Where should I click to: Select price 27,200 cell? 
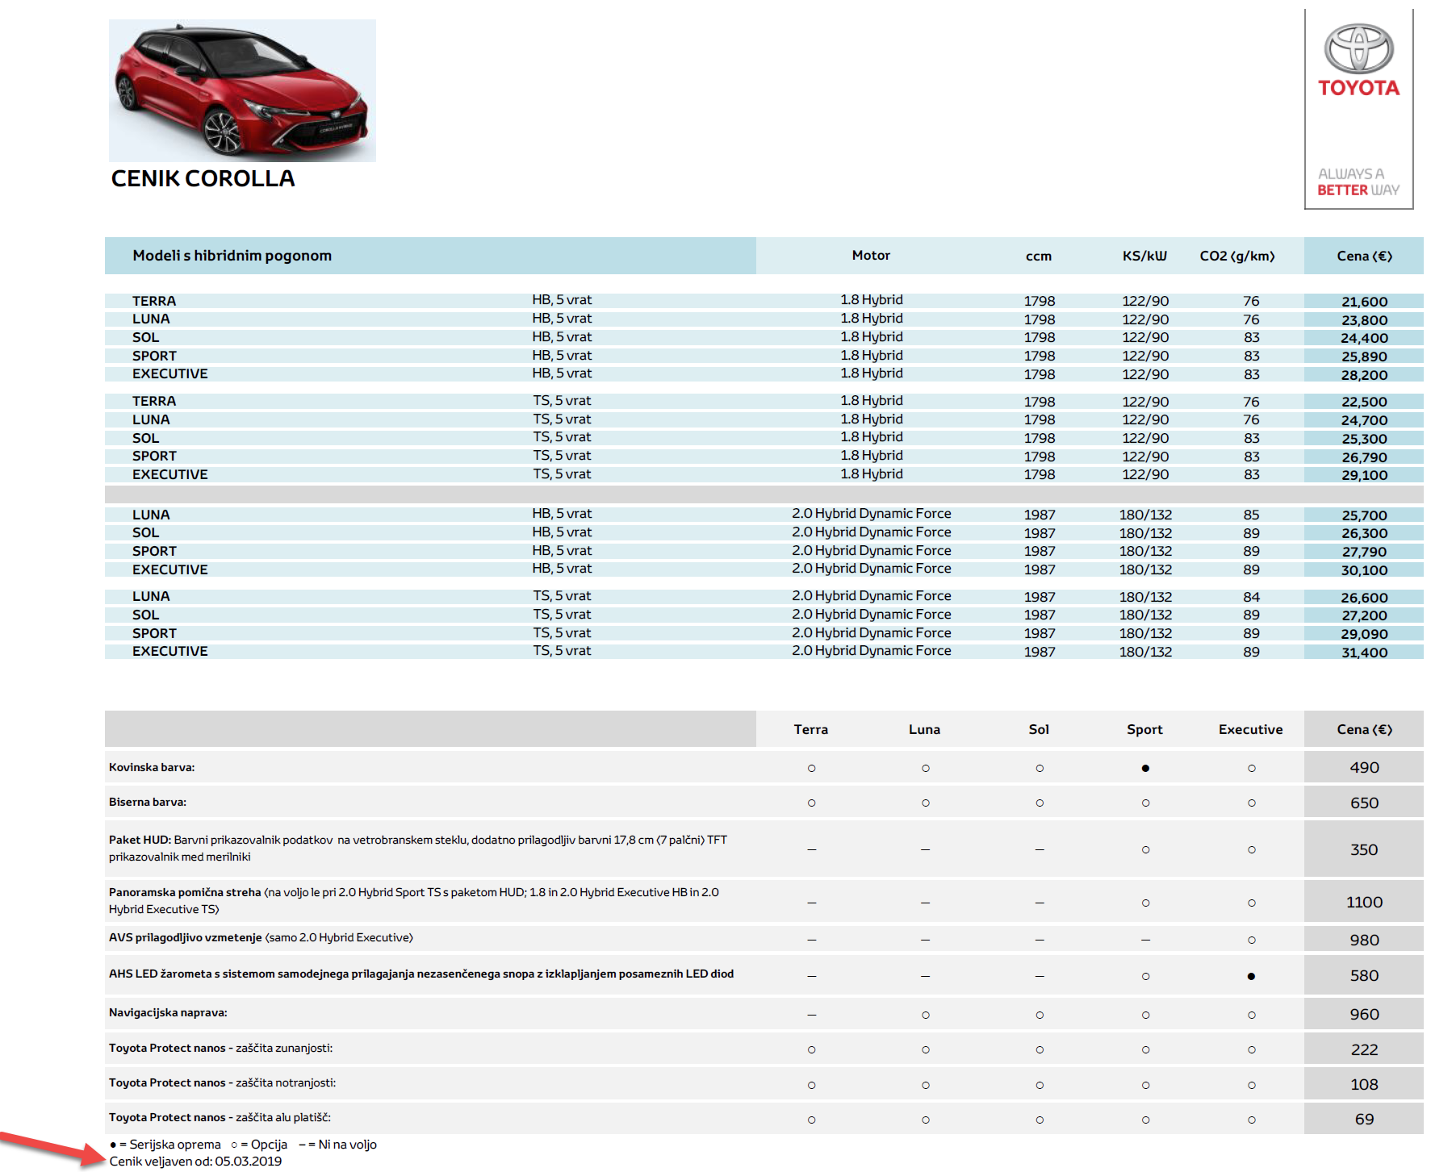point(1364,615)
